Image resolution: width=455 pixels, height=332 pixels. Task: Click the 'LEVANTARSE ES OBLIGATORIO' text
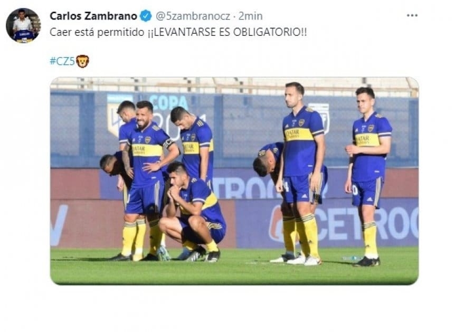pos(227,32)
